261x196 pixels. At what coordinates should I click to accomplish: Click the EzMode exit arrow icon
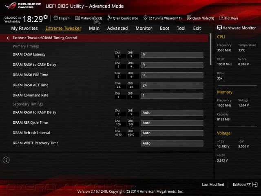pos(255,185)
